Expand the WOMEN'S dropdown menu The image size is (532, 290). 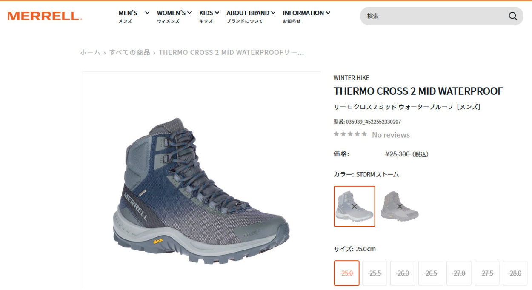pos(174,16)
